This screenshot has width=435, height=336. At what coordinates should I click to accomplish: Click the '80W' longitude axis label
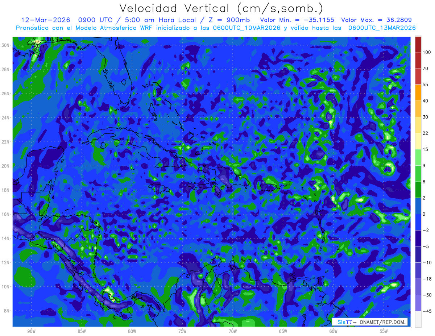(132, 332)
